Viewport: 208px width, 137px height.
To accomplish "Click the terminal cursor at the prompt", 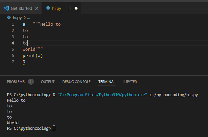I will [x=54, y=128].
